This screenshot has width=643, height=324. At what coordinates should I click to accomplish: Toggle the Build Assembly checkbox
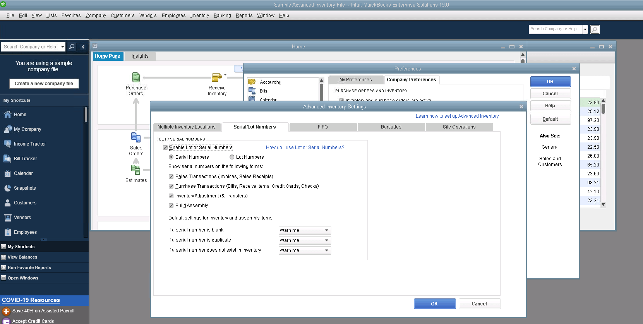[x=171, y=206]
